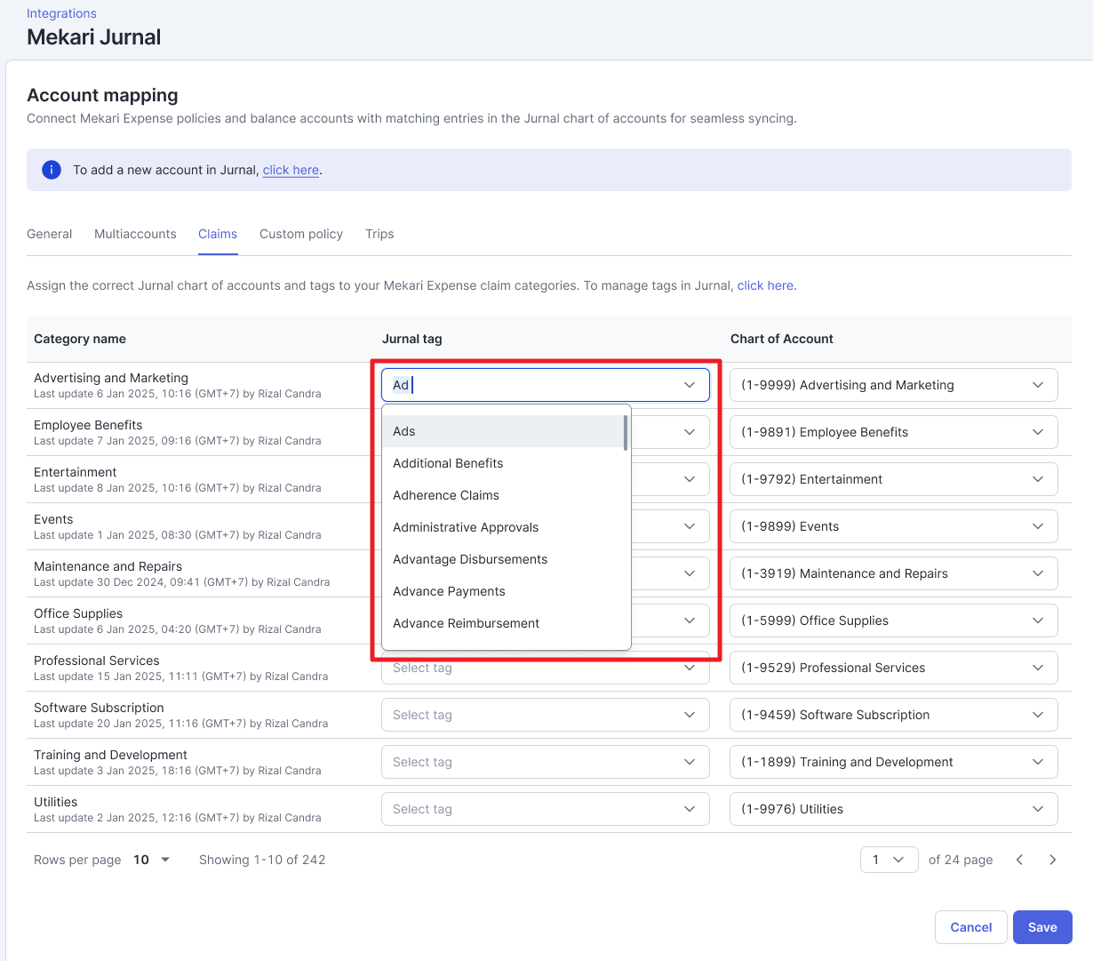Click the 'Maintenance and Repairs' category name
Image resolution: width=1093 pixels, height=961 pixels.
[108, 566]
